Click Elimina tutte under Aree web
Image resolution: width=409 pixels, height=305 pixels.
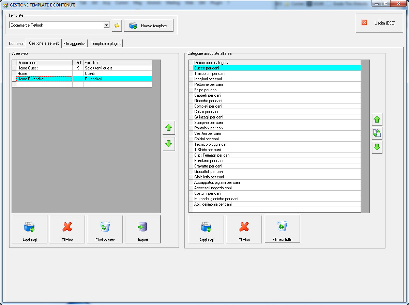click(105, 229)
